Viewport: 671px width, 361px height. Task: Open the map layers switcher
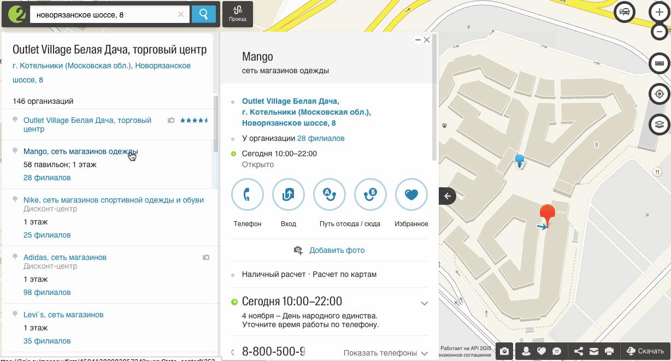click(660, 125)
